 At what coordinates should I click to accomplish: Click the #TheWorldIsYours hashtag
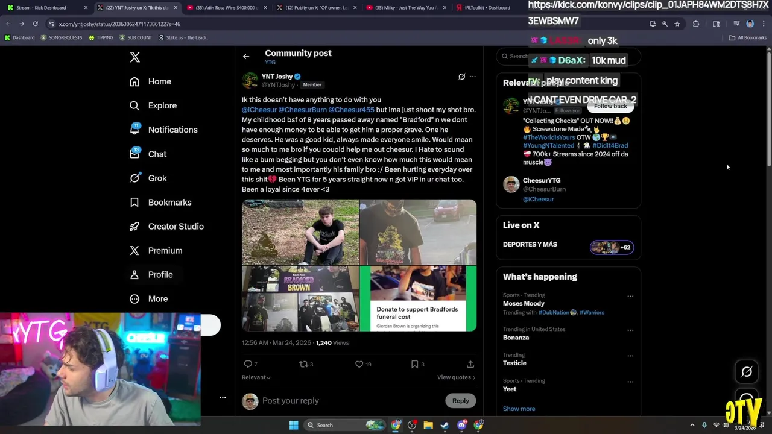[x=549, y=137]
